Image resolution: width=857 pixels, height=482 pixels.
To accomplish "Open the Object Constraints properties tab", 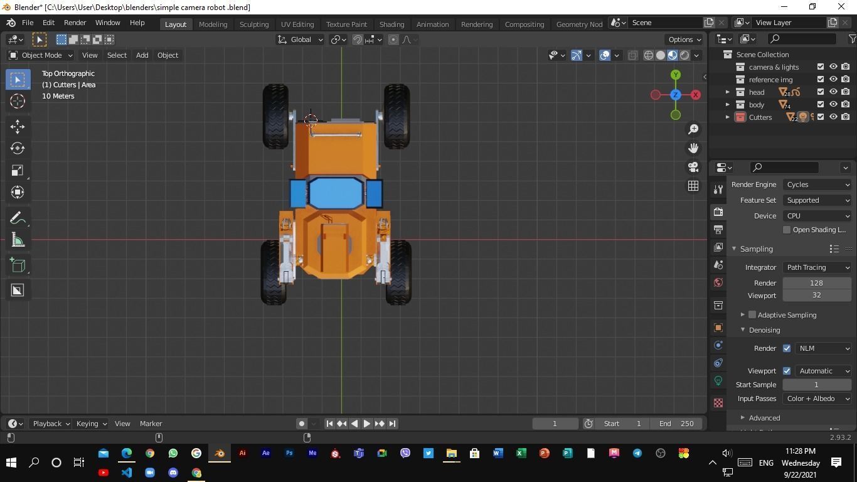I will [x=718, y=363].
